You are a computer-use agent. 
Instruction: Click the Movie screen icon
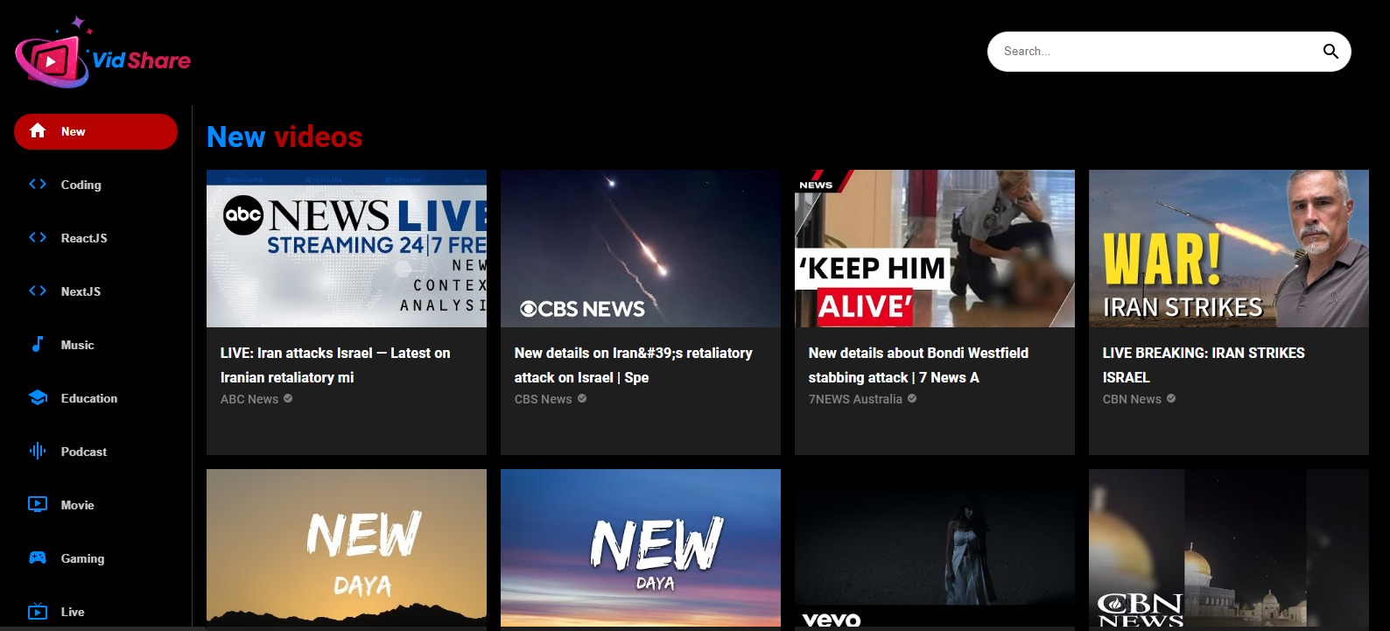[38, 505]
